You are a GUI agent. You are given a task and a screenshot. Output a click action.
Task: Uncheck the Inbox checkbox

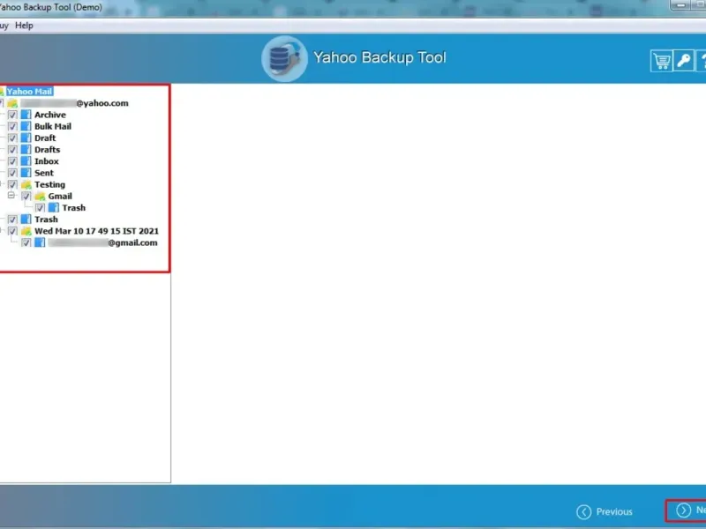[x=12, y=161]
